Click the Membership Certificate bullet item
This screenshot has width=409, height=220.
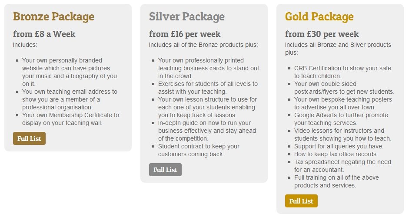click(70, 119)
